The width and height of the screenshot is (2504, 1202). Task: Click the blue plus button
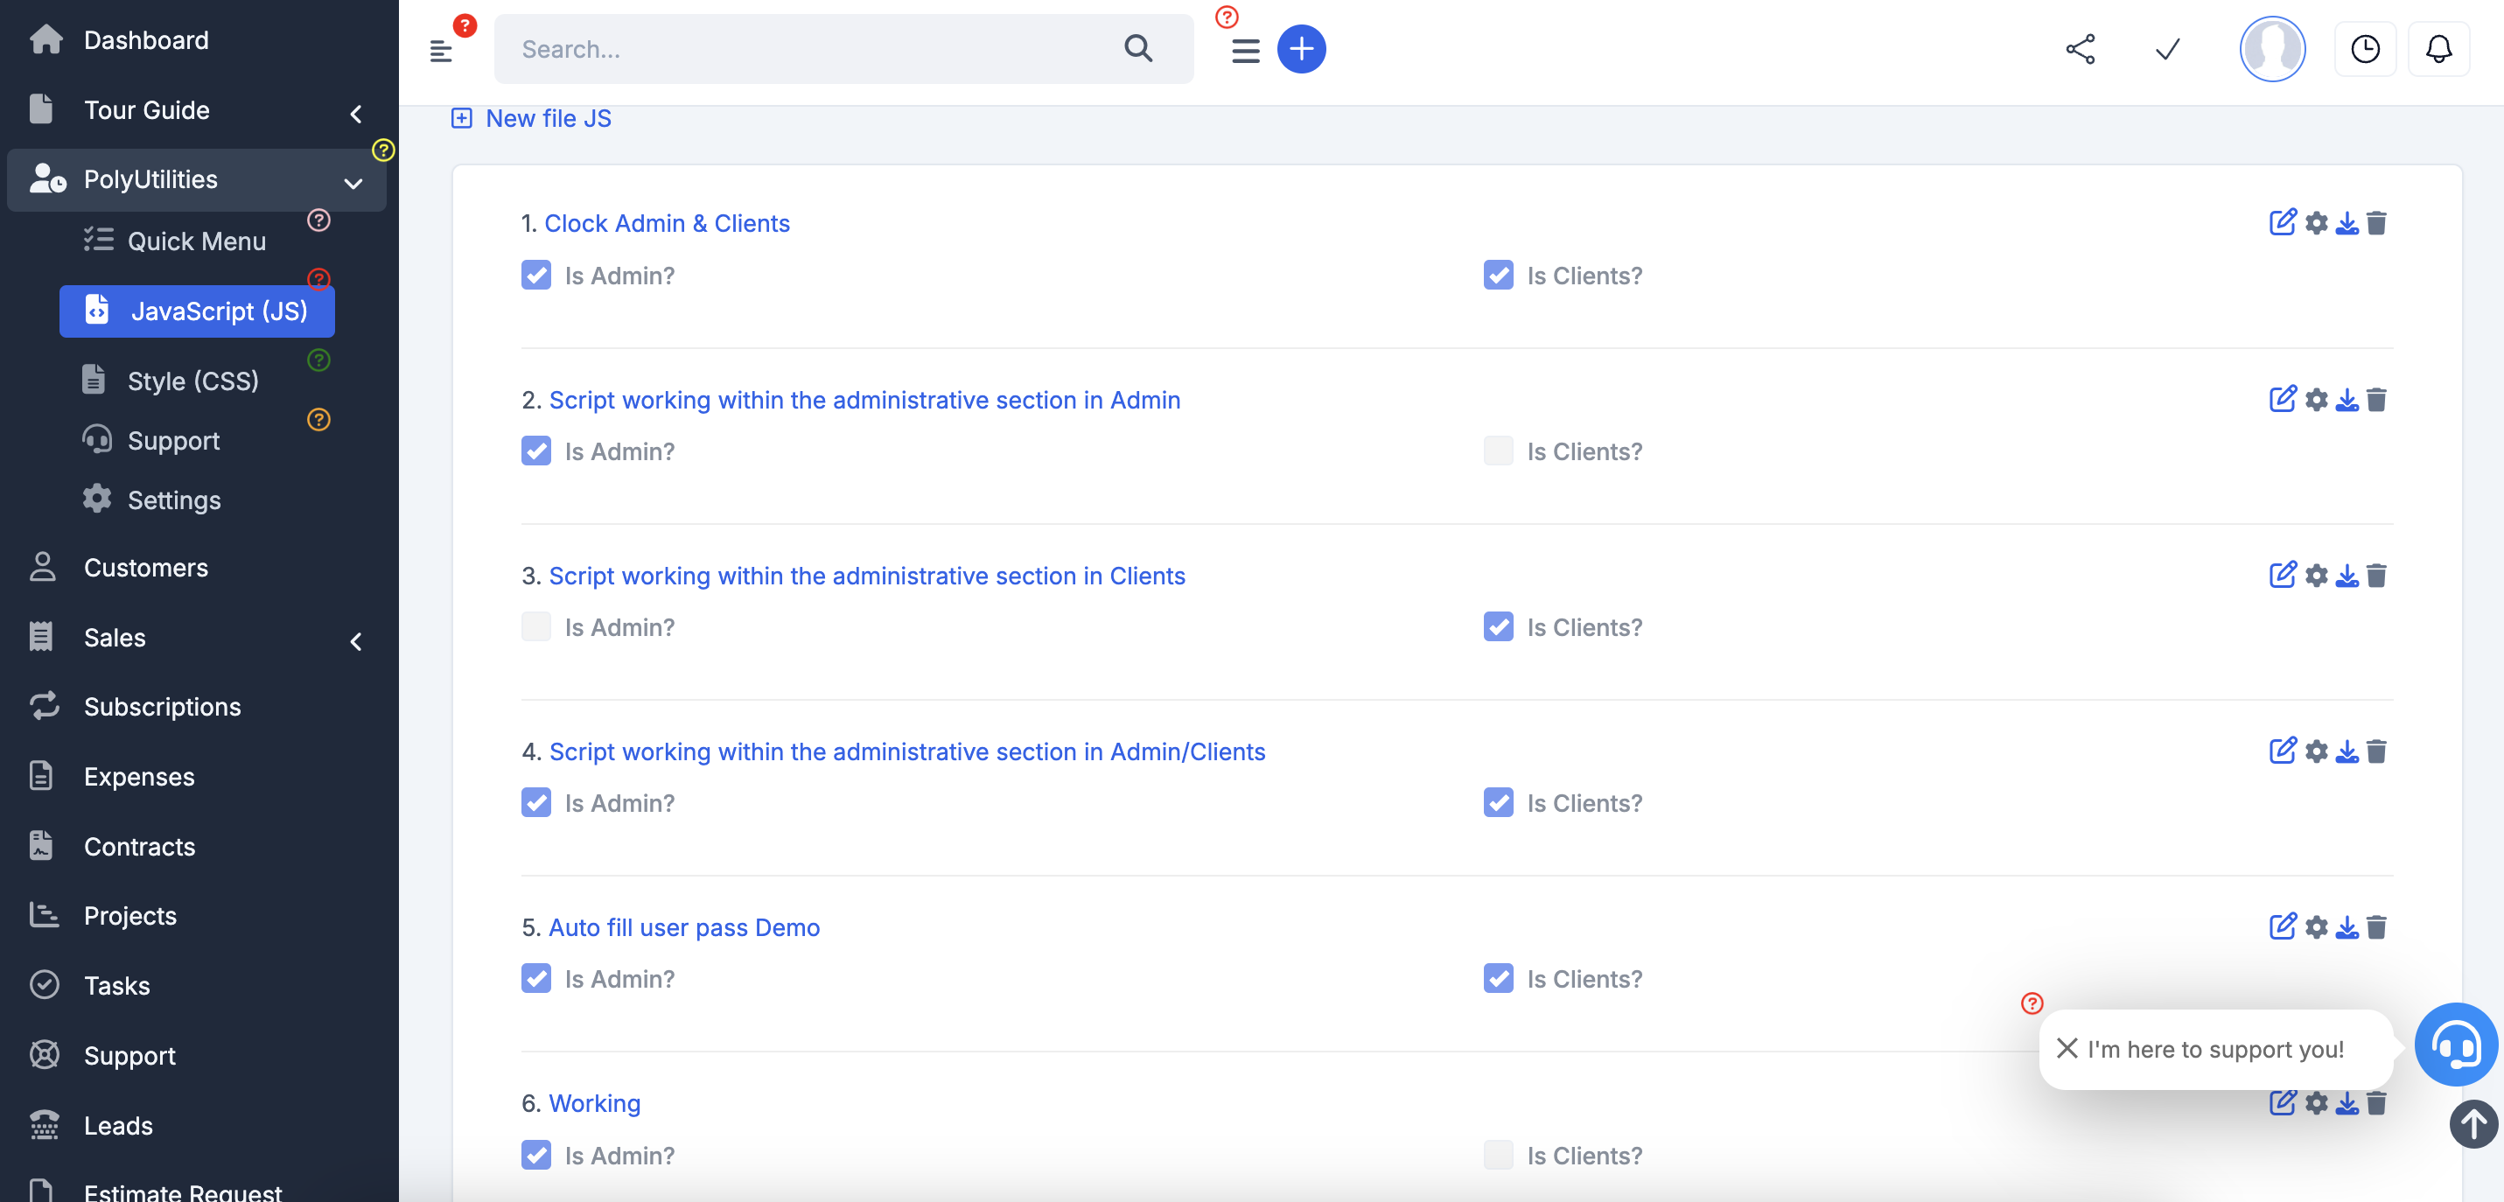click(1301, 49)
